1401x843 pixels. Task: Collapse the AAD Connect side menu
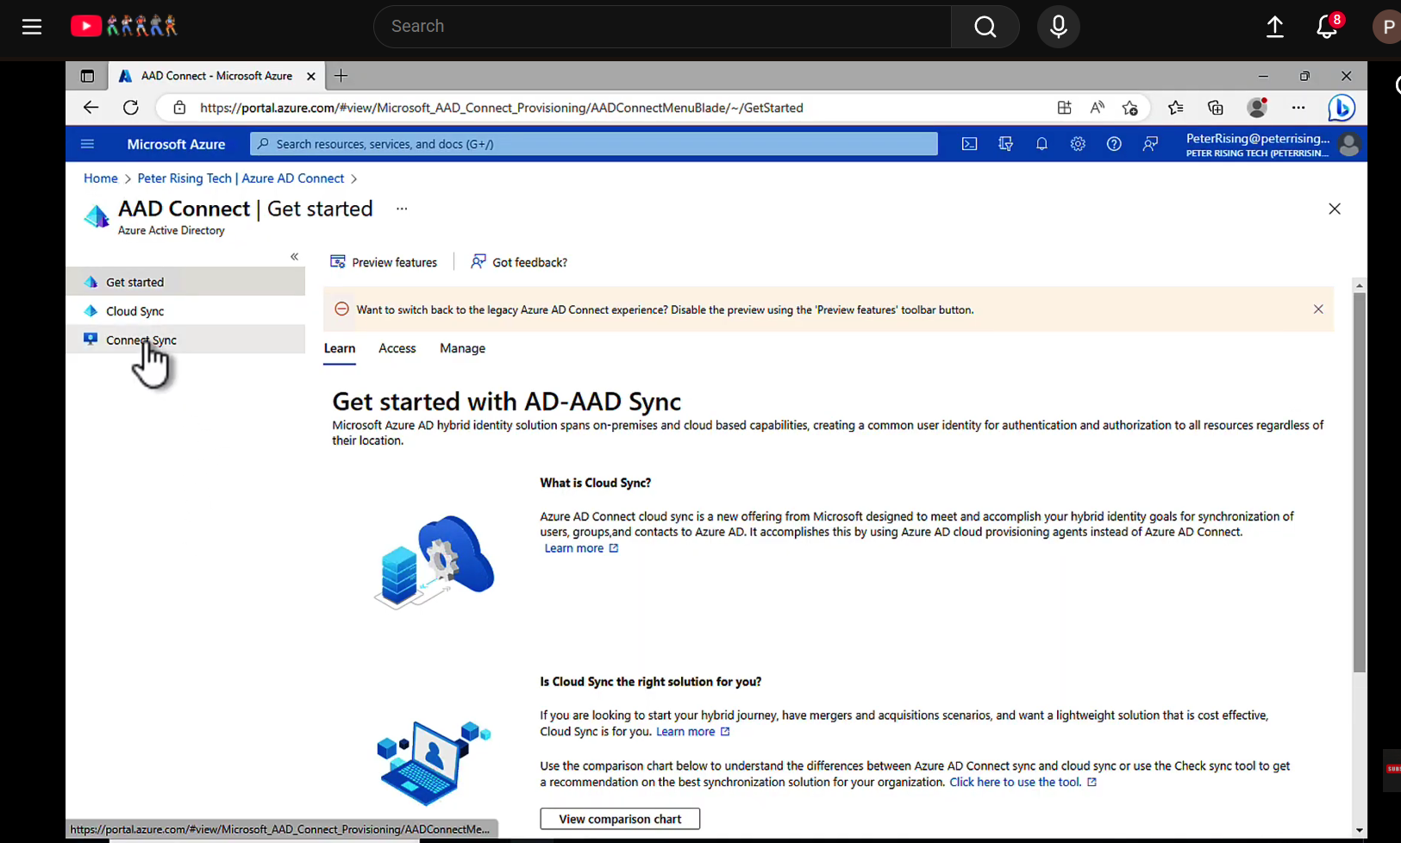click(294, 257)
